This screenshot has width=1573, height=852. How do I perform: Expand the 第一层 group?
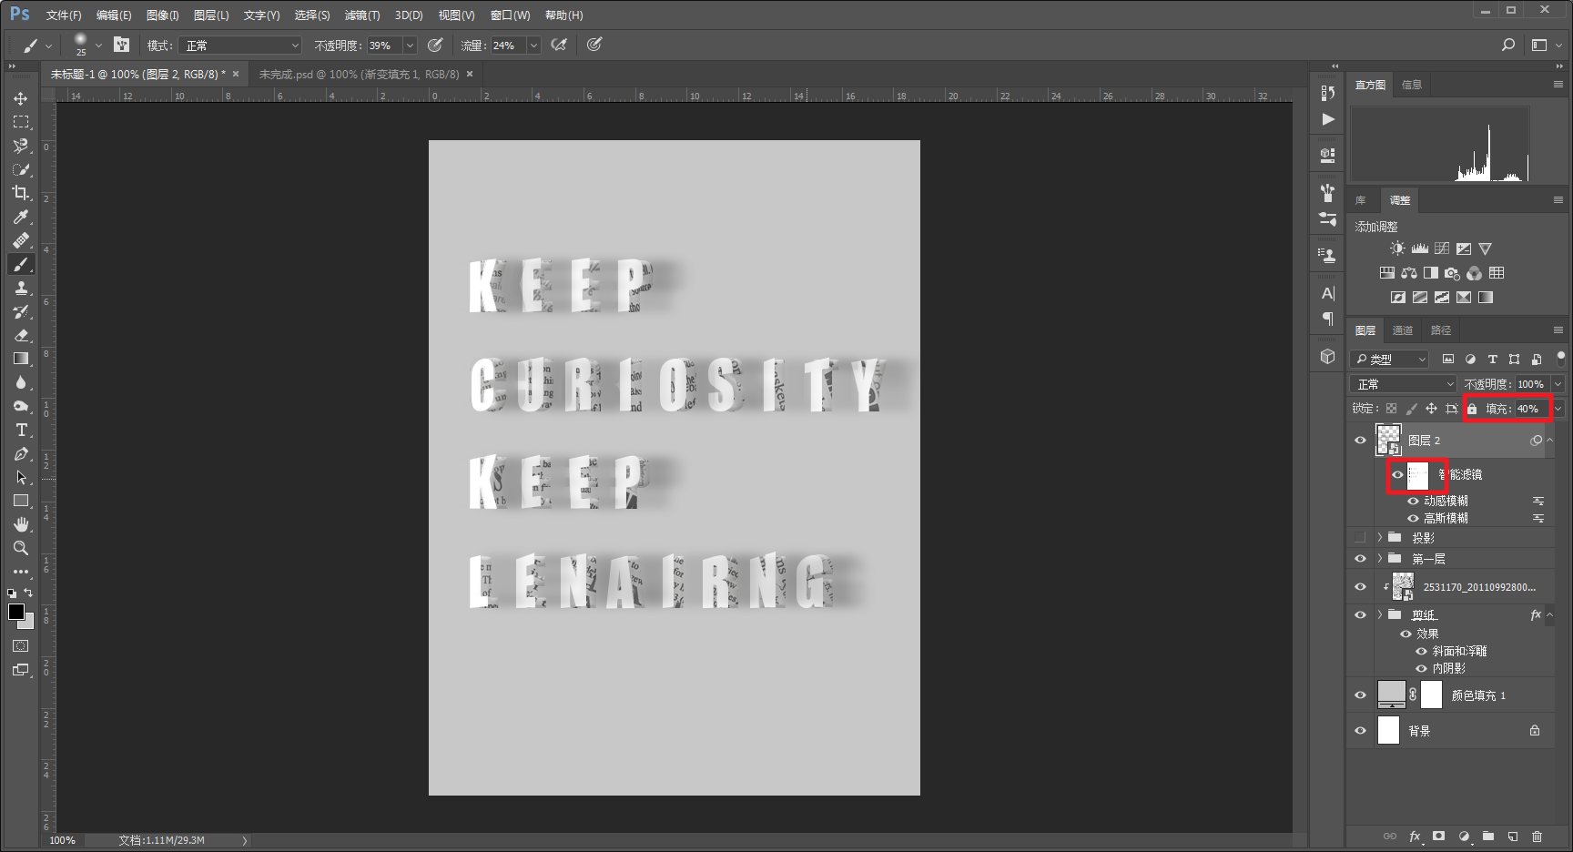pos(1379,558)
